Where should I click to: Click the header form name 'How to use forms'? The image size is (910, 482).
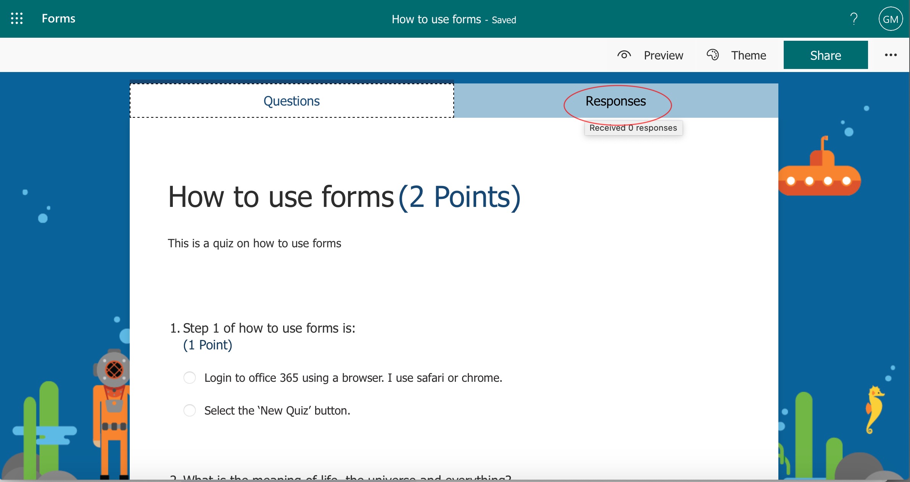point(436,19)
